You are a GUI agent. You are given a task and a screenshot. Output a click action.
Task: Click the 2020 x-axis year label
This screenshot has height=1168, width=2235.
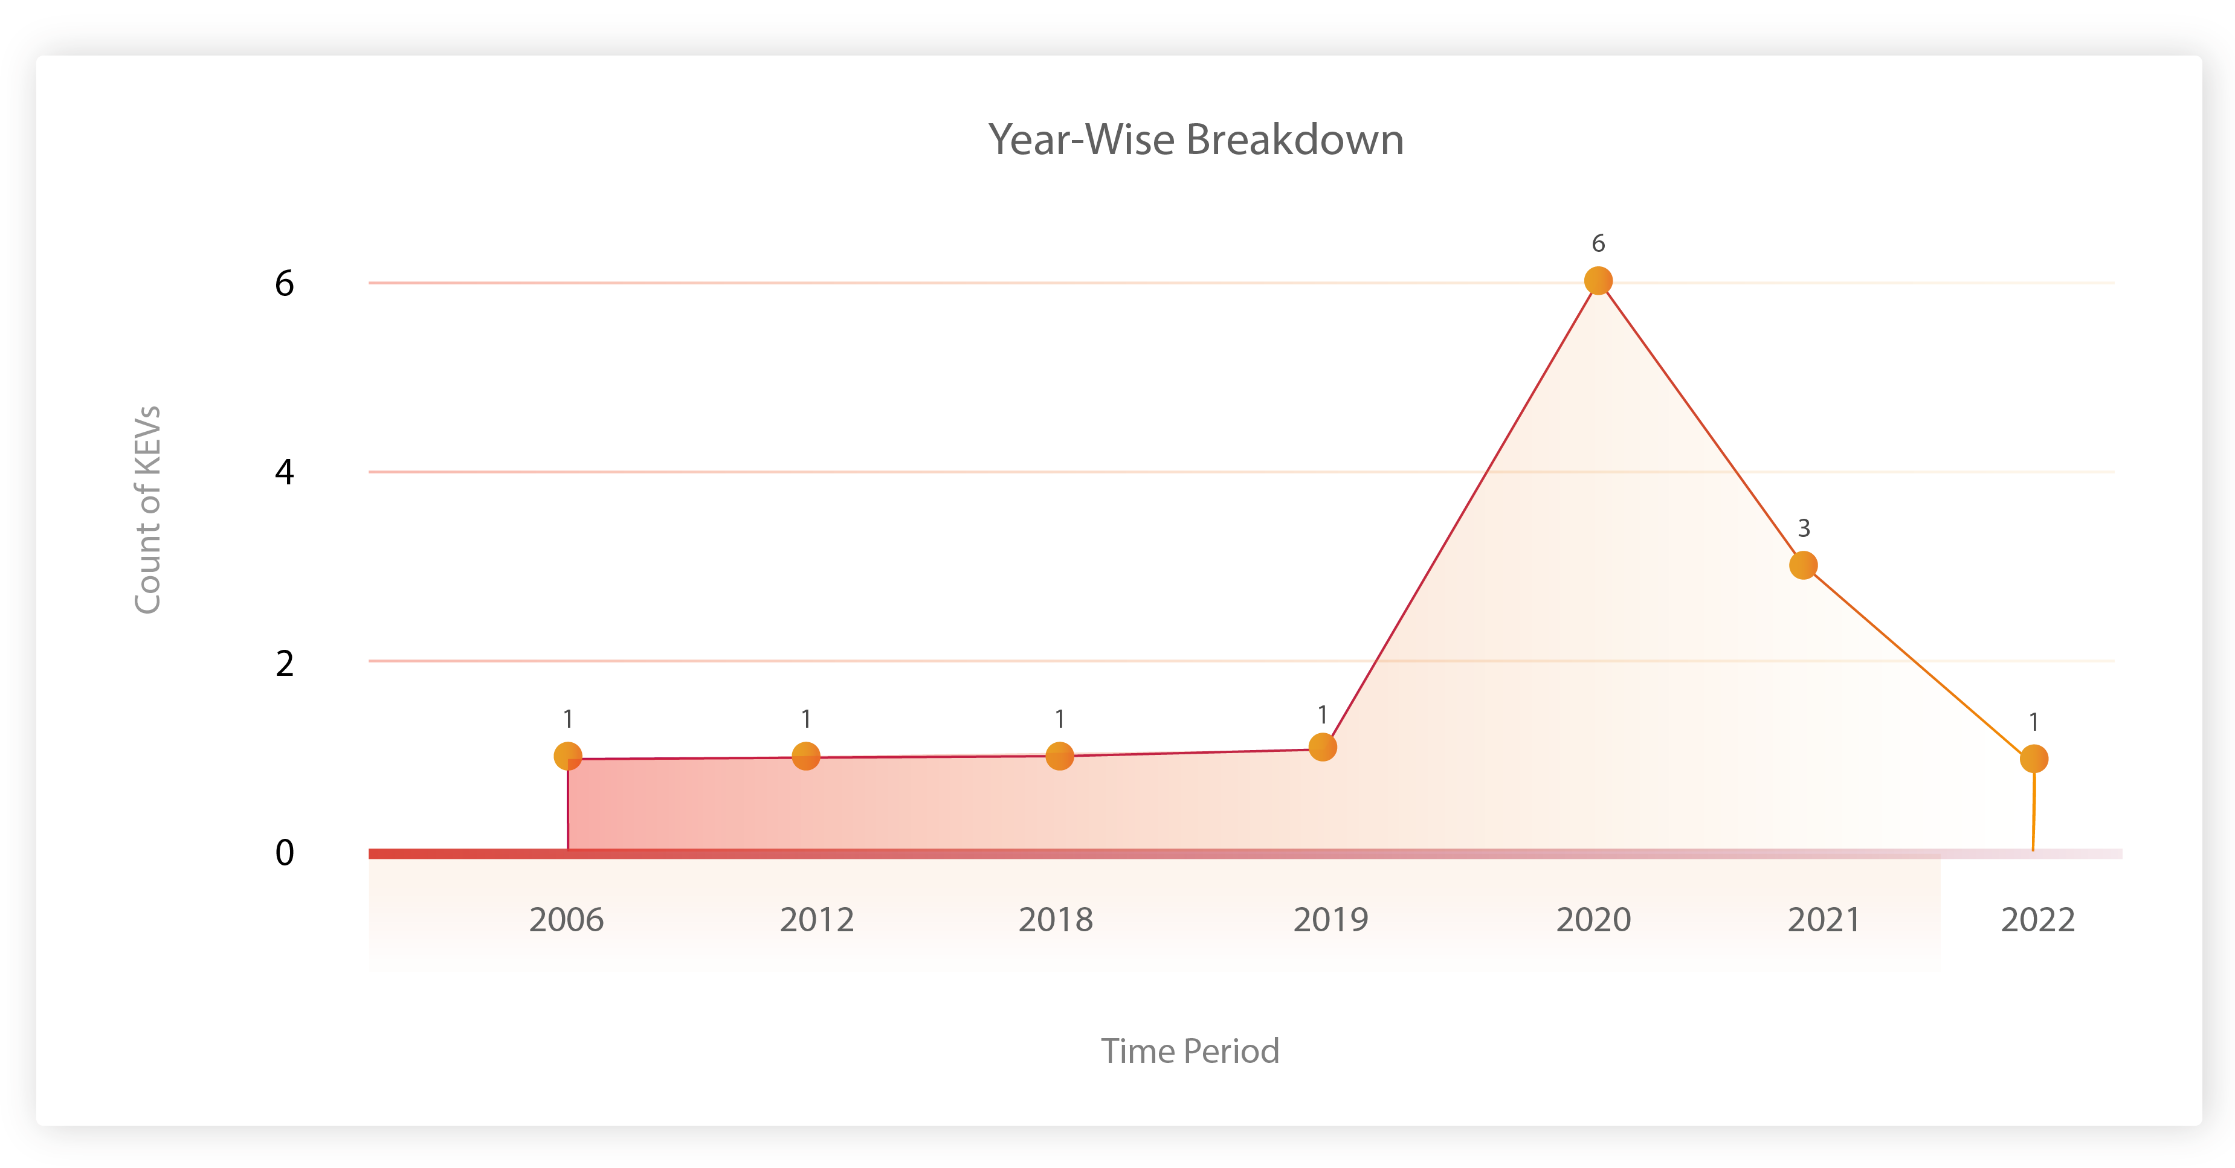tap(1593, 920)
